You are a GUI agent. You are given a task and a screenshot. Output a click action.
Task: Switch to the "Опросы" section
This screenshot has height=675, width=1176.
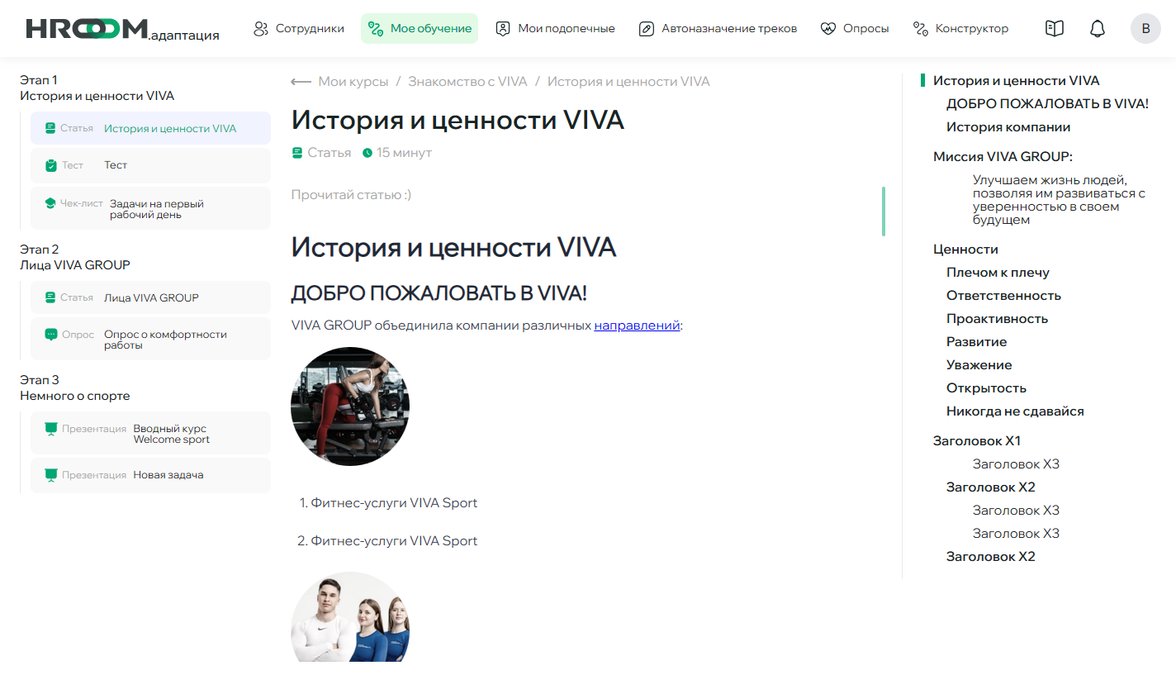coord(855,29)
